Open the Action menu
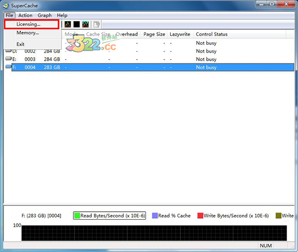Image resolution: width=298 pixels, height=252 pixels. (25, 15)
